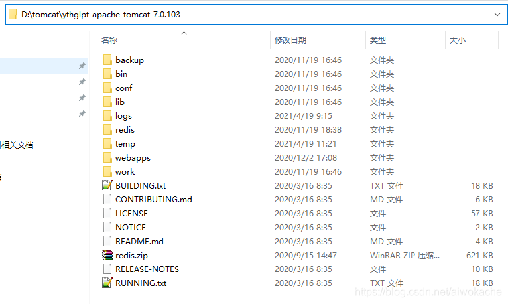The height and width of the screenshot is (304, 508).
Task: Click the CONTRIBUTING.md file icon
Action: pyautogui.click(x=107, y=199)
